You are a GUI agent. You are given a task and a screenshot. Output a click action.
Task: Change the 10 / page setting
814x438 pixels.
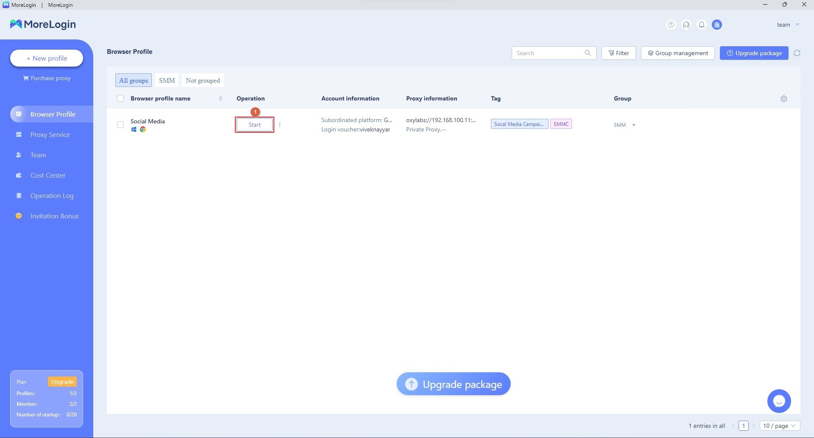tap(780, 426)
